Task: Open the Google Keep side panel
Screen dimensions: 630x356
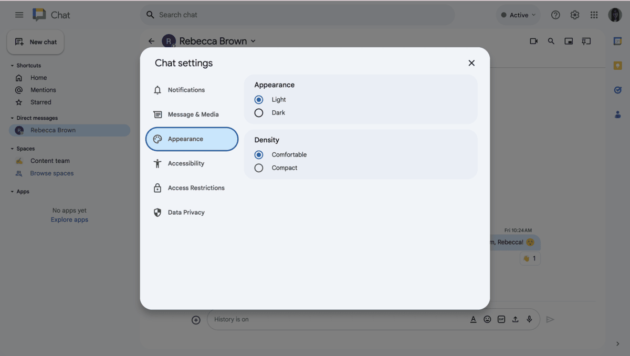Action: [617, 65]
